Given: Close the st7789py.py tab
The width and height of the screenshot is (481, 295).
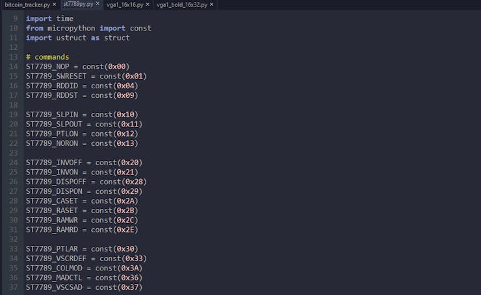Looking at the screenshot, I should coord(97,3).
